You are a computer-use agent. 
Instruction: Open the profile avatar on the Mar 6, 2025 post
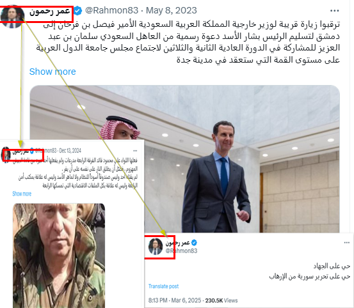tap(156, 247)
